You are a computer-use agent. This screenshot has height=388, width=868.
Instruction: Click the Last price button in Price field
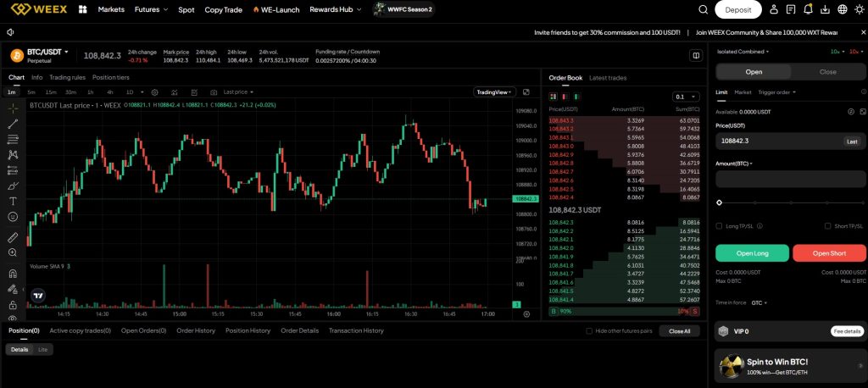tap(853, 141)
